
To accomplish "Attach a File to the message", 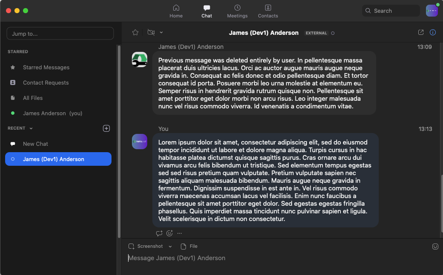I will tap(189, 246).
